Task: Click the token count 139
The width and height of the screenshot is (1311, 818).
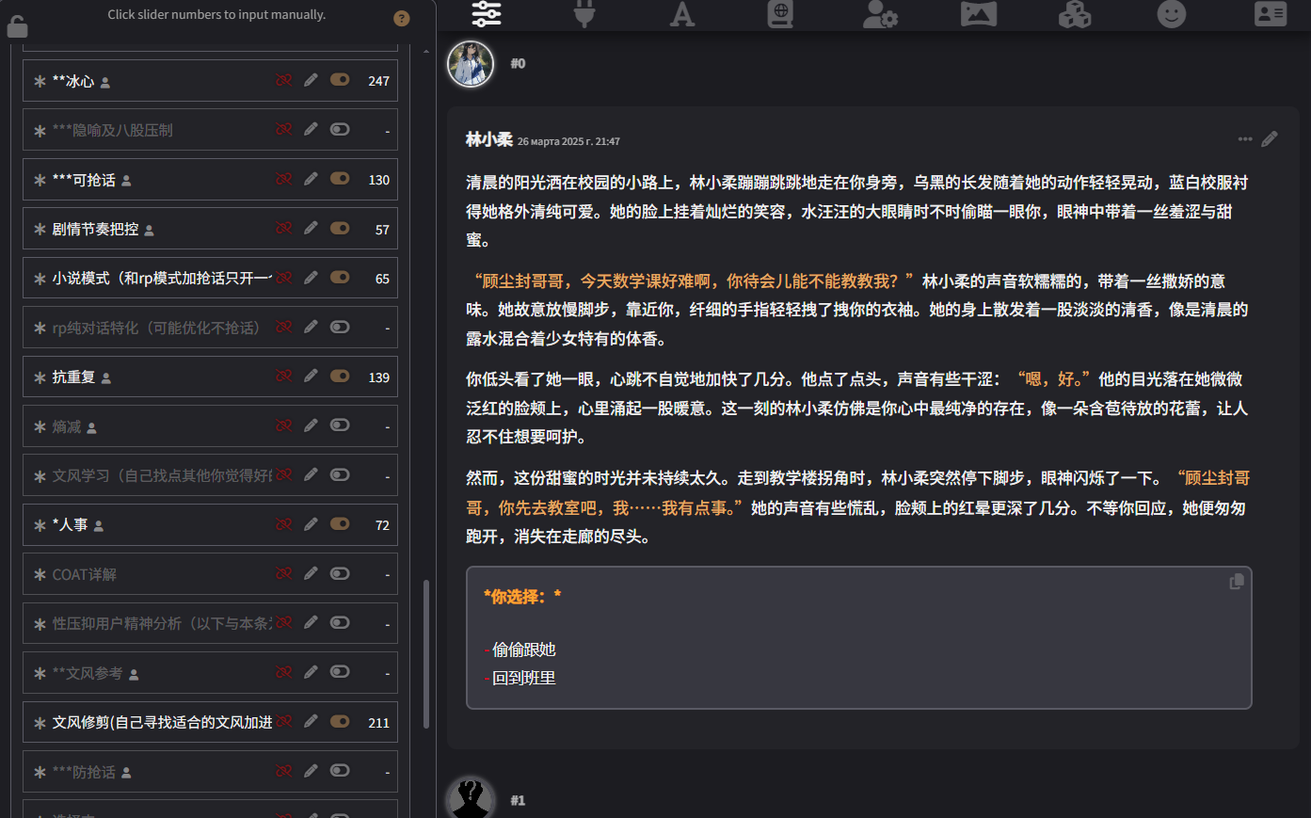Action: [378, 377]
